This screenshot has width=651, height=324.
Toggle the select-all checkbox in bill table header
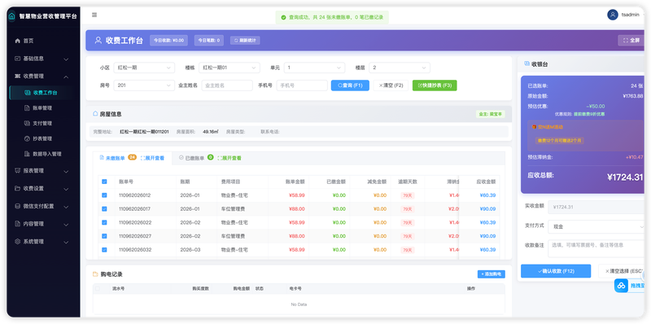click(x=104, y=182)
